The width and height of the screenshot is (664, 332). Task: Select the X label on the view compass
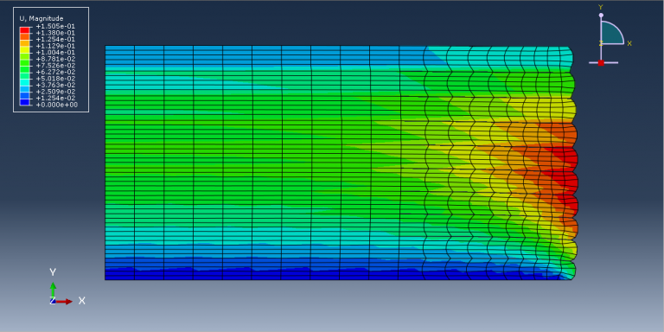629,43
